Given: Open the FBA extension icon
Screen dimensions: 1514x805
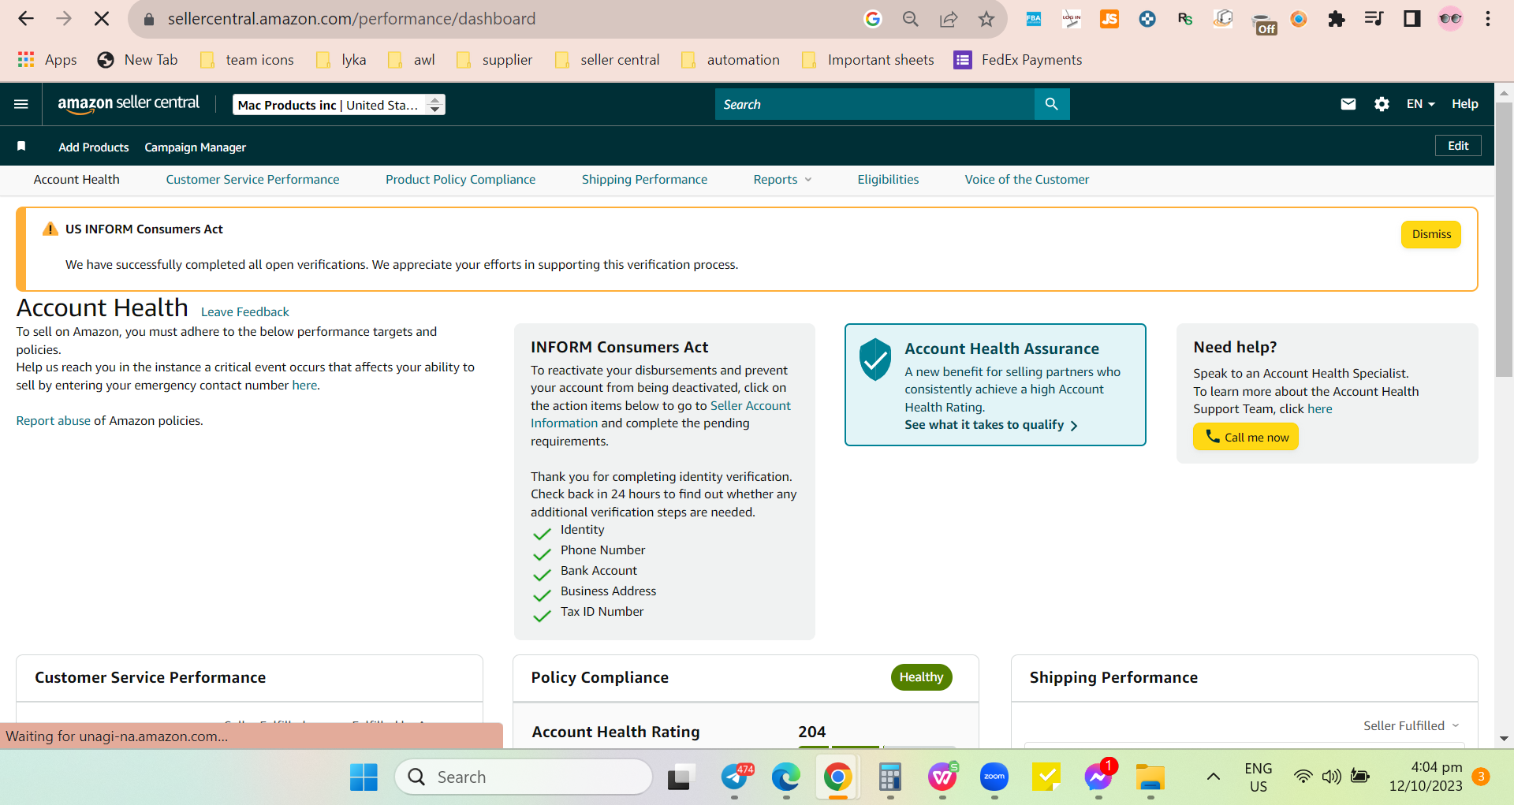Looking at the screenshot, I should (x=1034, y=19).
